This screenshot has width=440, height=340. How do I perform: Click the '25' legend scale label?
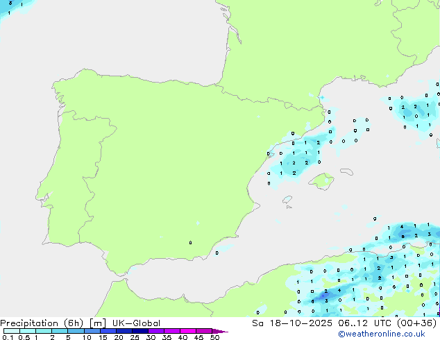click(x=135, y=337)
